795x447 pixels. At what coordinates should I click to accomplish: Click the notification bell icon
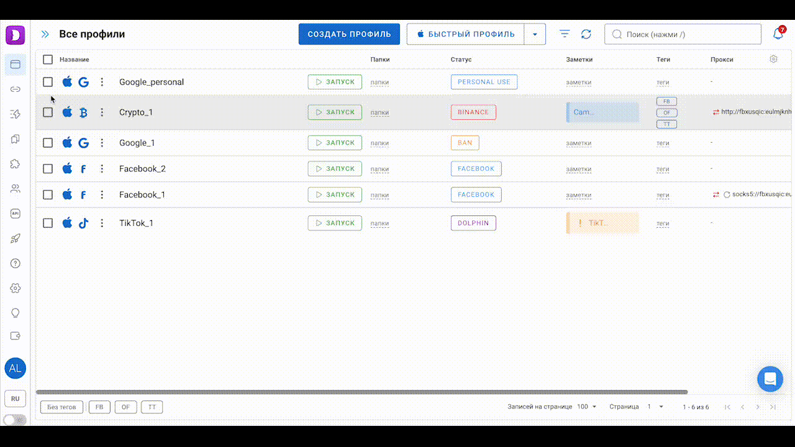point(778,34)
